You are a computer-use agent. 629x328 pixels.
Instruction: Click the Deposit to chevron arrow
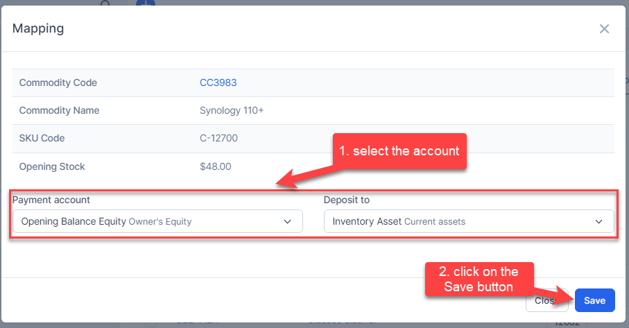click(x=599, y=222)
